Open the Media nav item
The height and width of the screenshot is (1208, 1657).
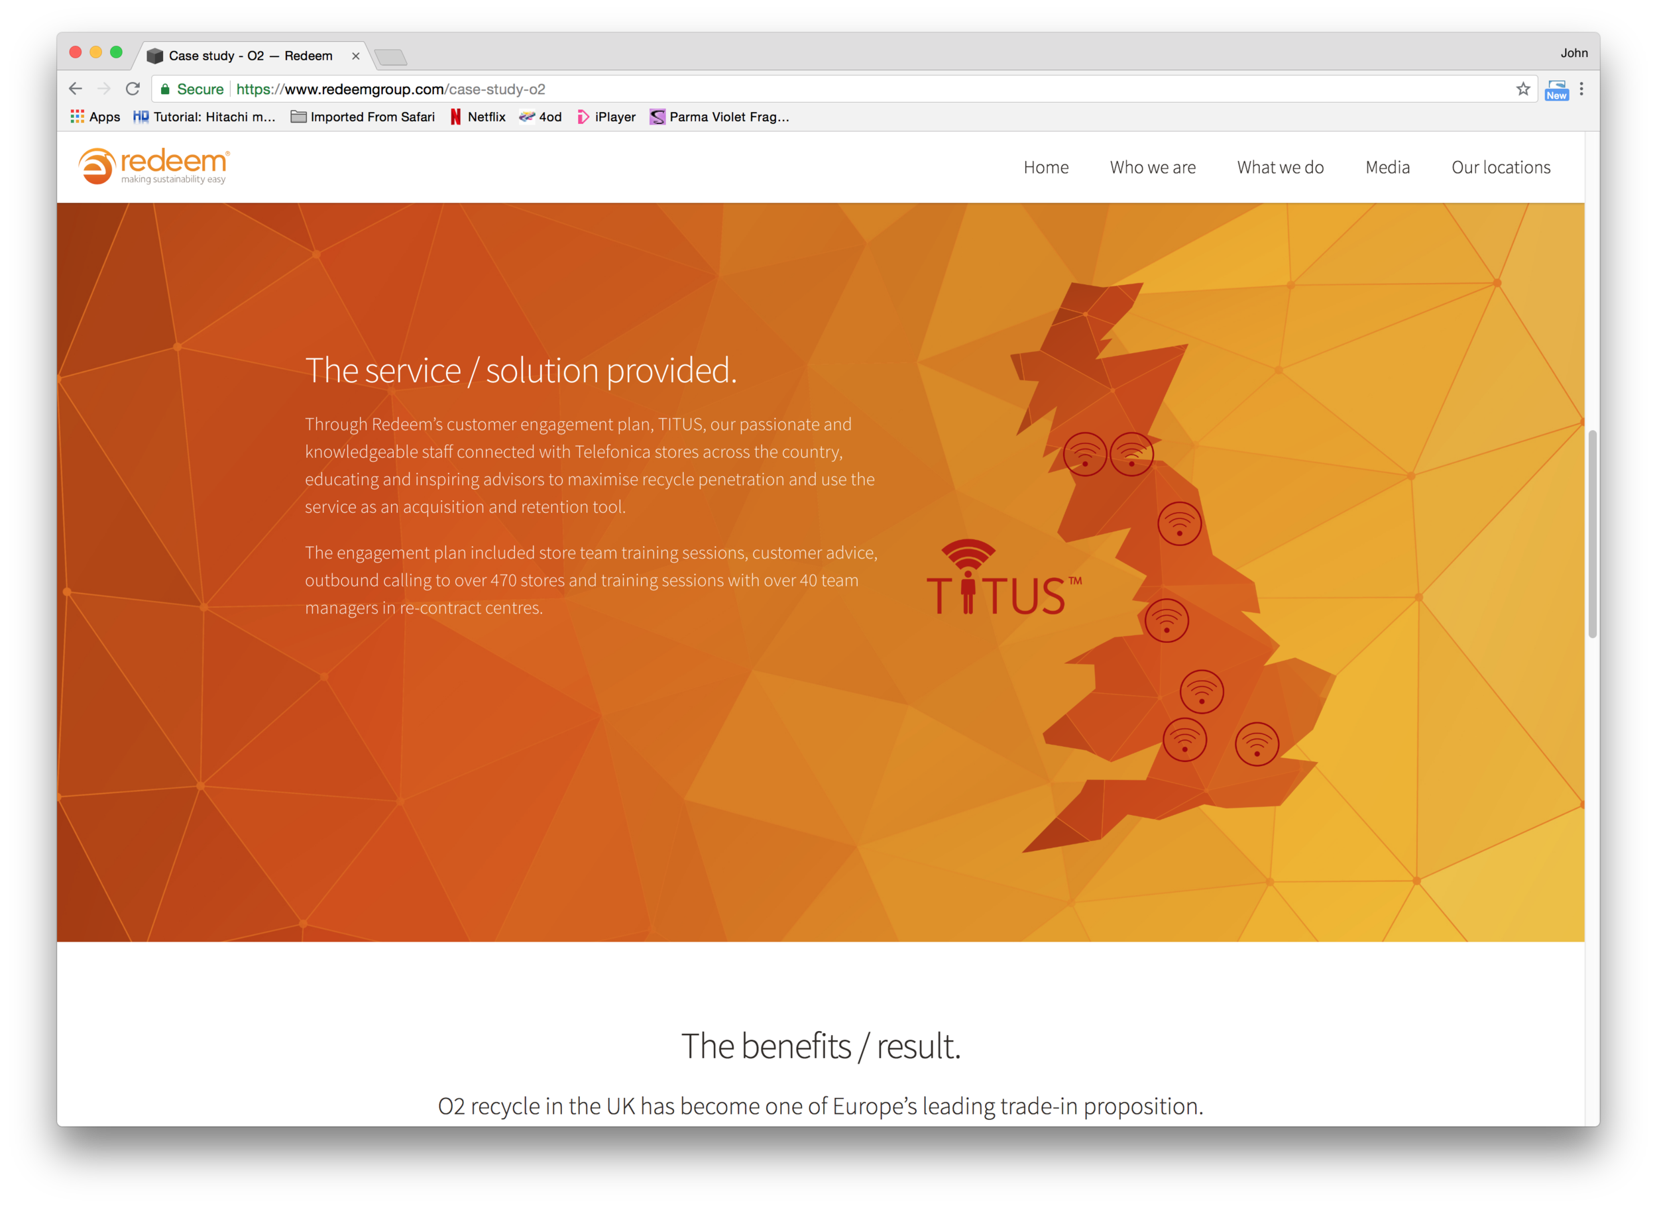pos(1387,168)
